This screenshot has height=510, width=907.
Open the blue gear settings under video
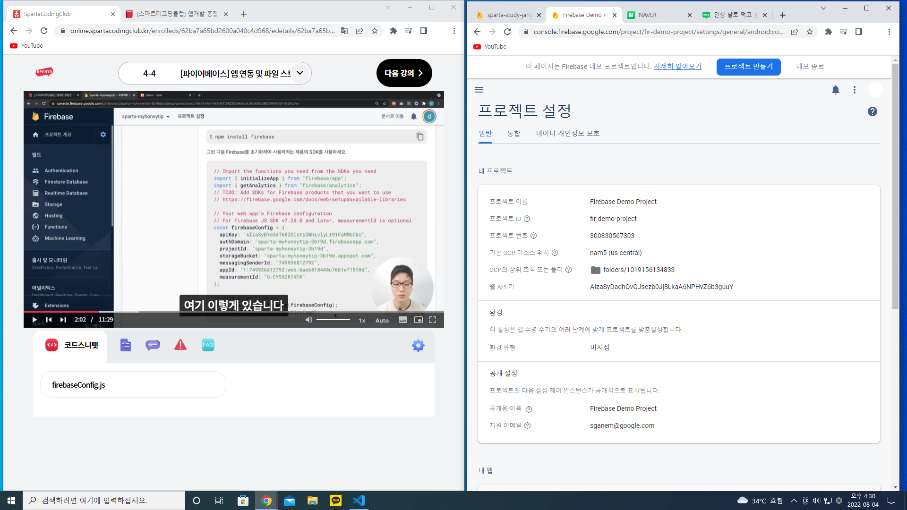coord(418,346)
